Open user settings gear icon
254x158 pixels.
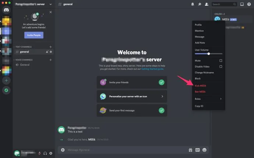click(x=51, y=153)
